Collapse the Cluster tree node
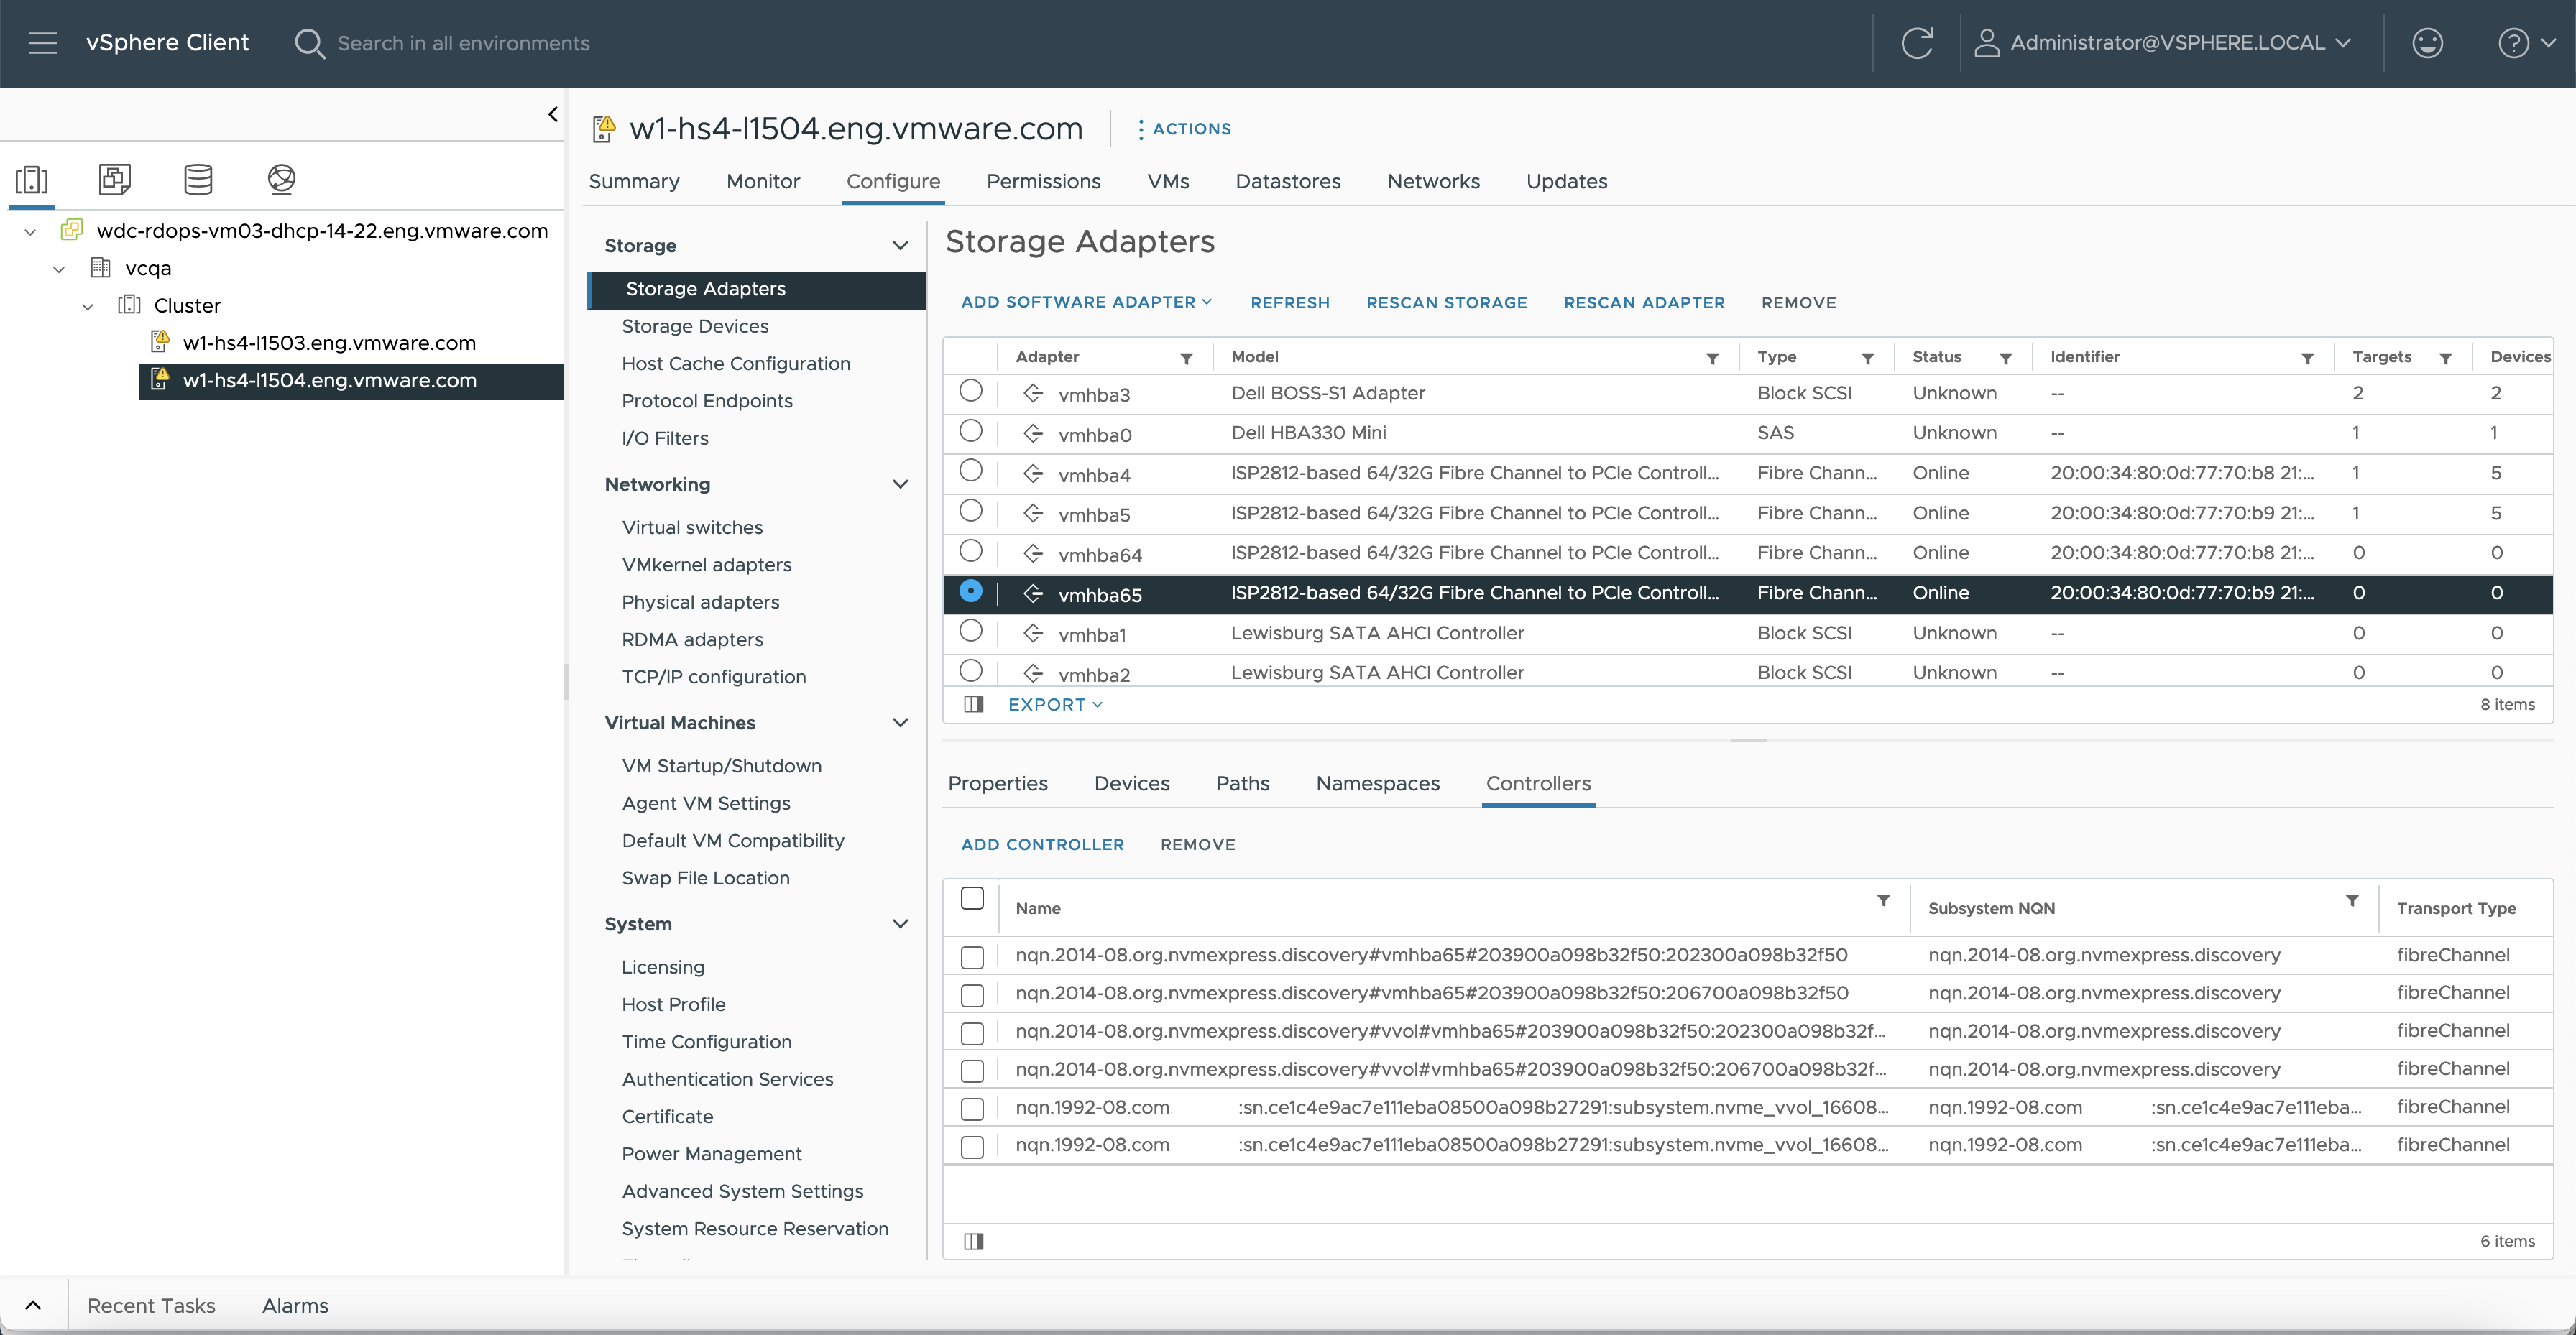This screenshot has width=2576, height=1335. (88, 307)
